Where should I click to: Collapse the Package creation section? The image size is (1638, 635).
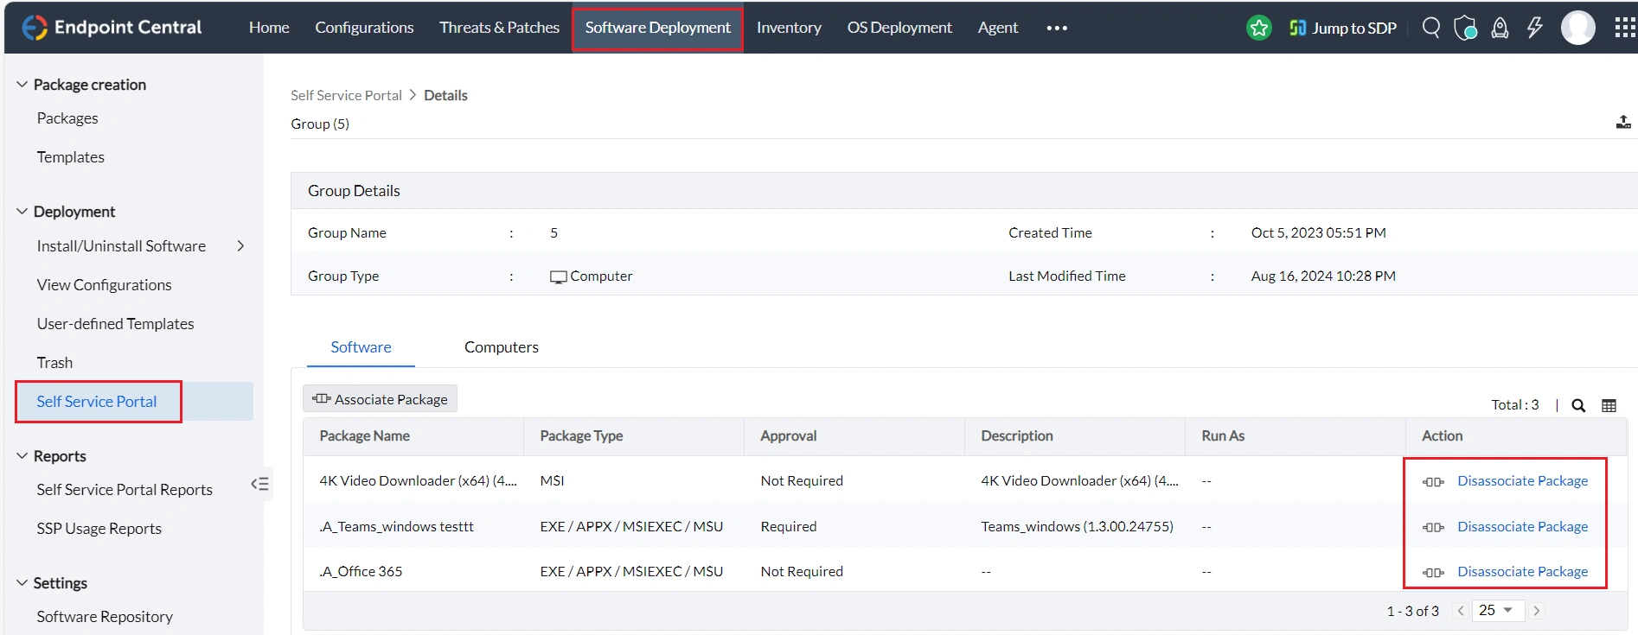point(22,84)
